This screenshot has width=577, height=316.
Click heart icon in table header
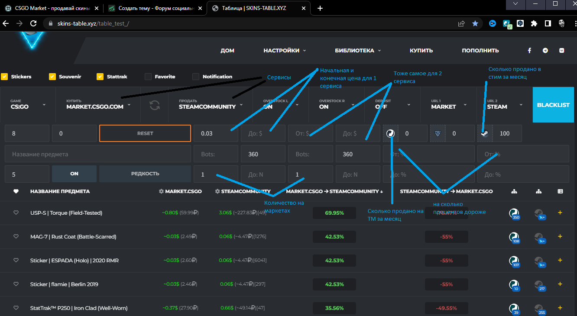(16, 191)
